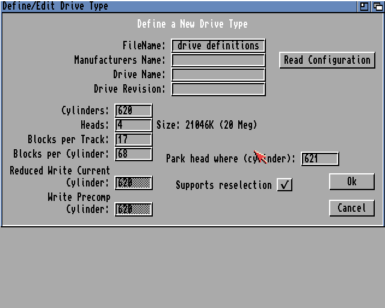Select the Cylinders value field
The image size is (385, 308).
pyautogui.click(x=134, y=111)
